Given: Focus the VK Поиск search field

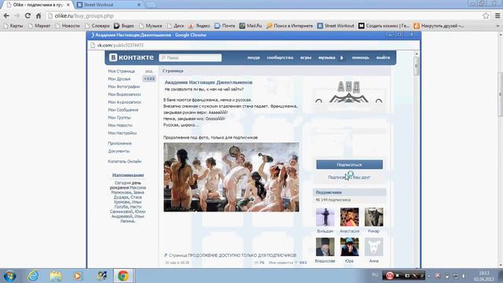Looking at the screenshot, I should pyautogui.click(x=190, y=57).
